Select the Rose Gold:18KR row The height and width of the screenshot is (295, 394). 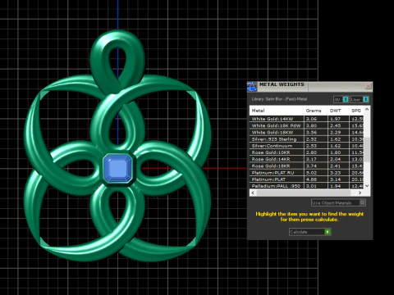(307, 166)
